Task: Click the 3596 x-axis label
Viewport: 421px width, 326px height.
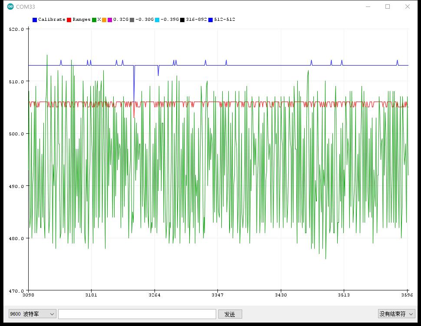Action: pos(407,295)
